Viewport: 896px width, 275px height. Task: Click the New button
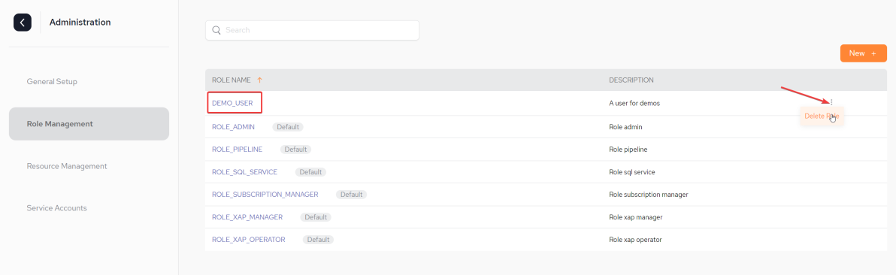click(x=863, y=53)
